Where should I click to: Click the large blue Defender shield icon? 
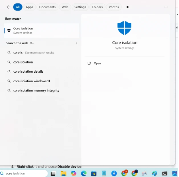124,28
